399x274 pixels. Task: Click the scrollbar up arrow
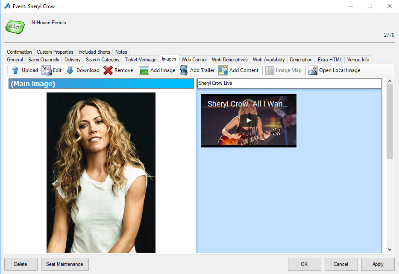[x=390, y=81]
